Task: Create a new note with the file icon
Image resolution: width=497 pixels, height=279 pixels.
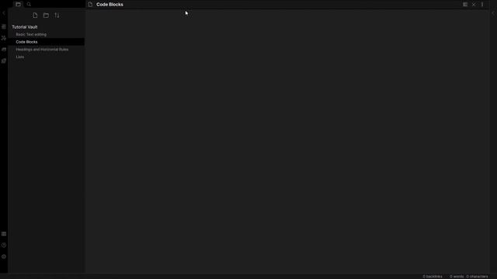Action: point(35,15)
